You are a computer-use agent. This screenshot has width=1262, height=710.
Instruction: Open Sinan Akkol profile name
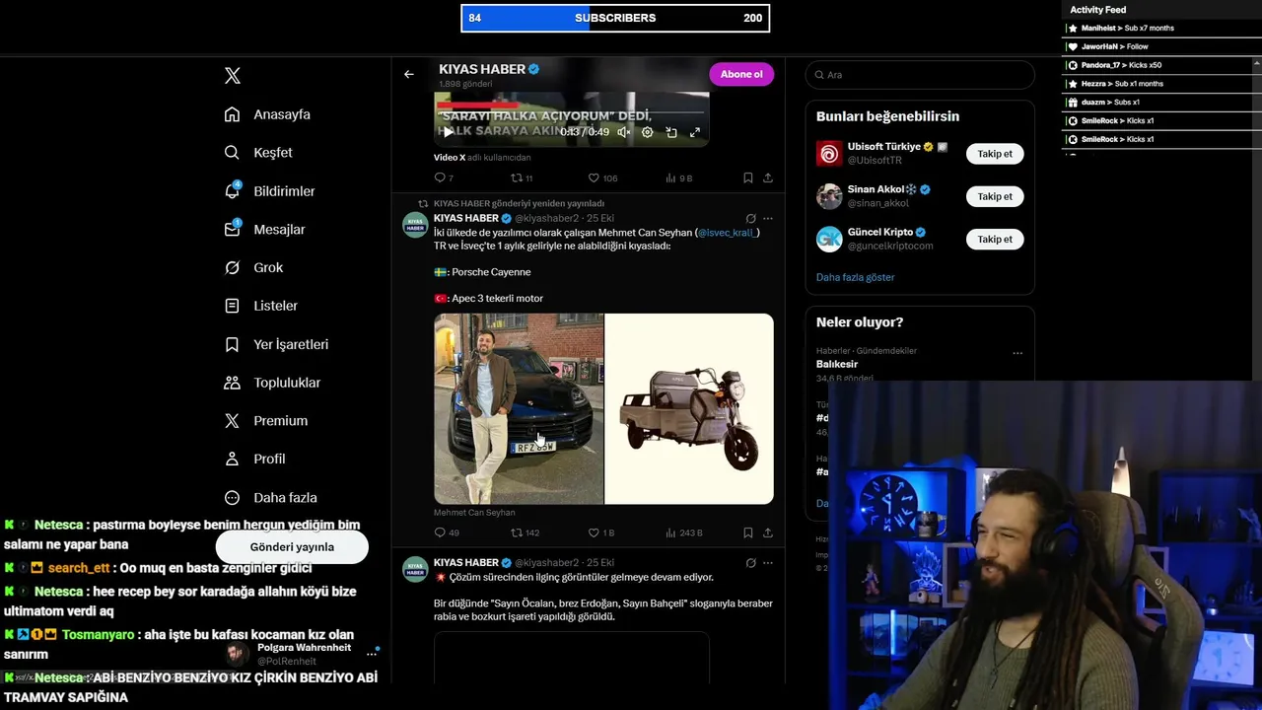click(876, 189)
